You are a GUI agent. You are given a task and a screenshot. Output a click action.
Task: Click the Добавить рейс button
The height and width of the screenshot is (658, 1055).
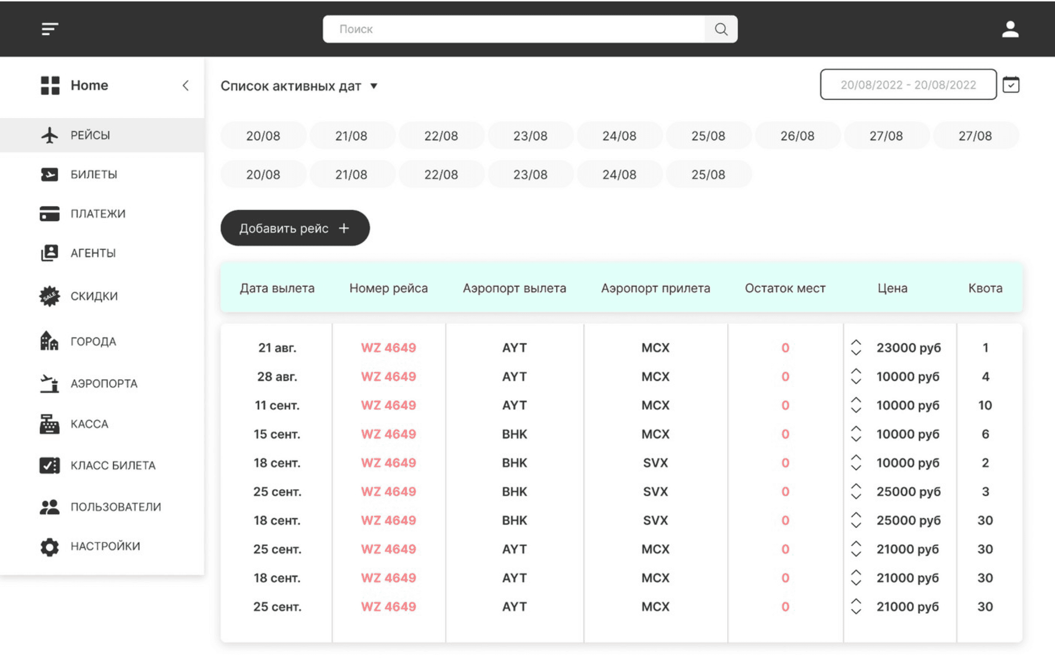coord(295,228)
